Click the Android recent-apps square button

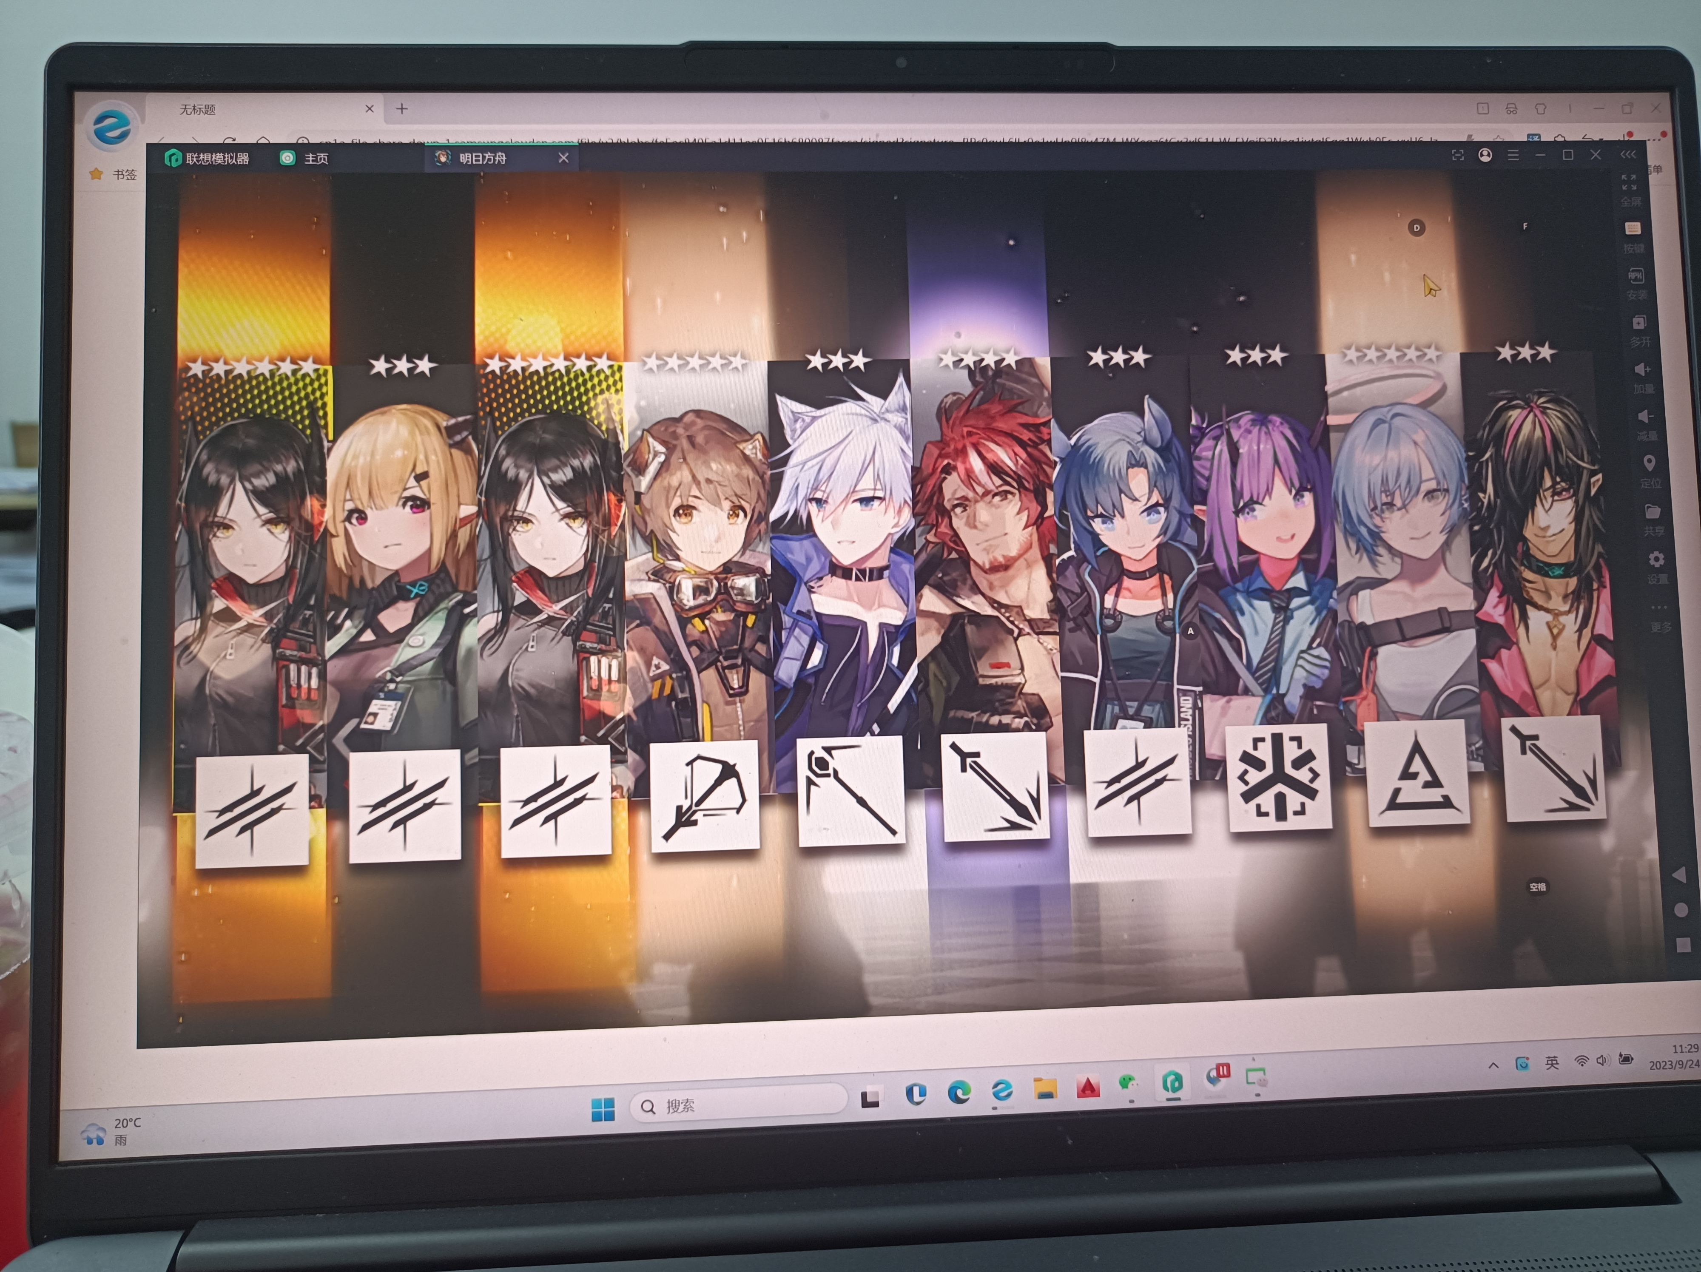click(x=1683, y=945)
